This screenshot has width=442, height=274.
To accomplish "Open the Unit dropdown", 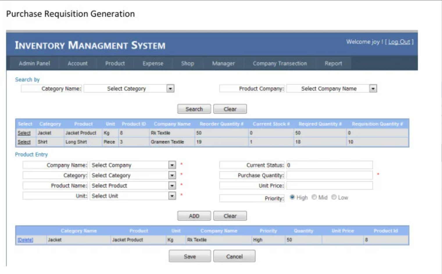I will tap(172, 196).
